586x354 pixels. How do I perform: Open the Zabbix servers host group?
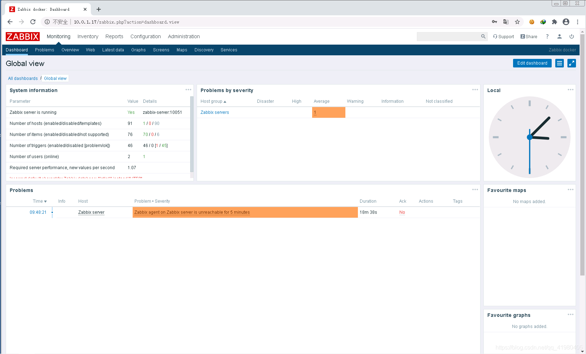point(215,112)
